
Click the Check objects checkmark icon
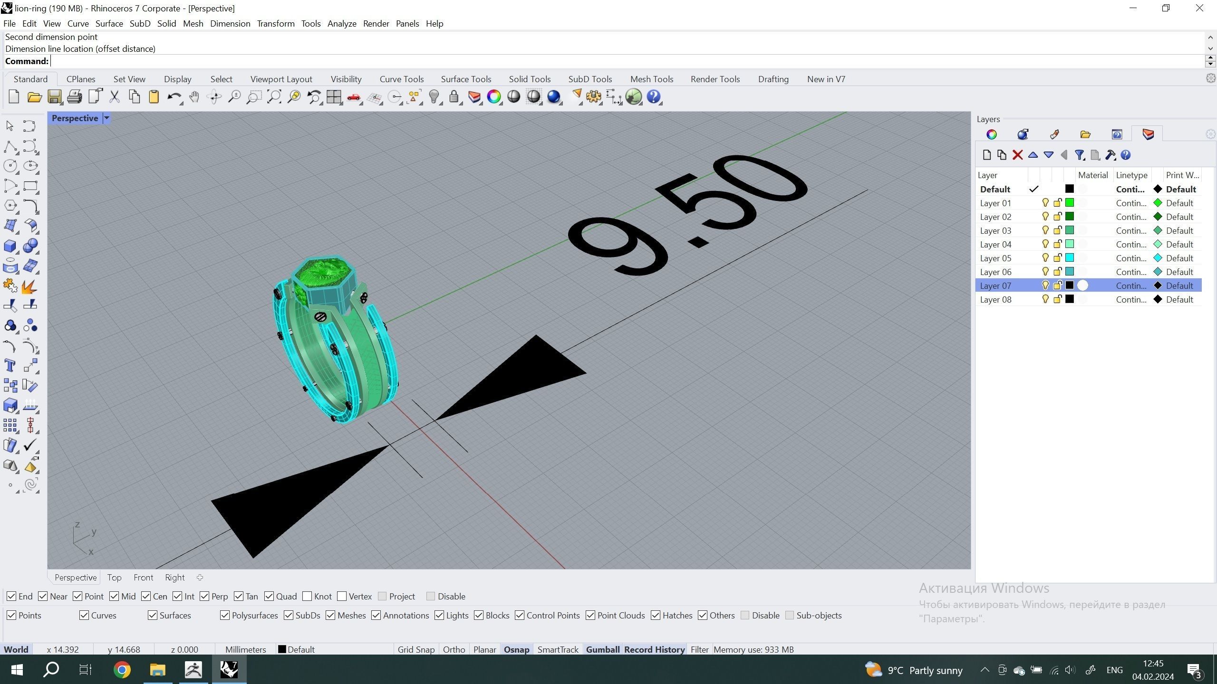(30, 445)
